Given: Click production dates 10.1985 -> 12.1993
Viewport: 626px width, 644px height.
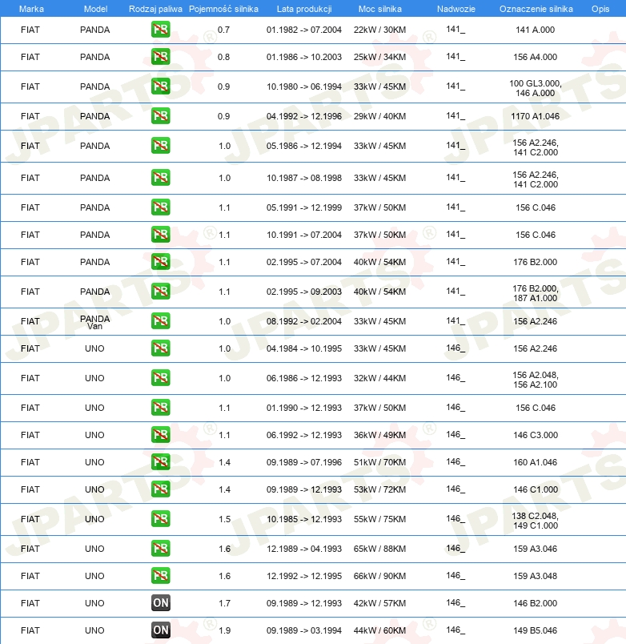Looking at the screenshot, I should [304, 519].
